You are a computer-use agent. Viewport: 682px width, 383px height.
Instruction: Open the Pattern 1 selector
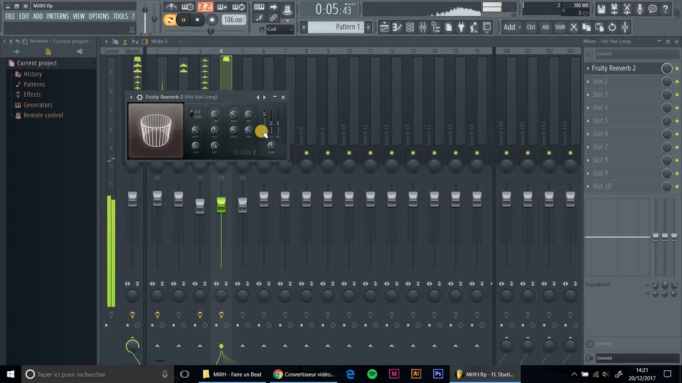336,27
